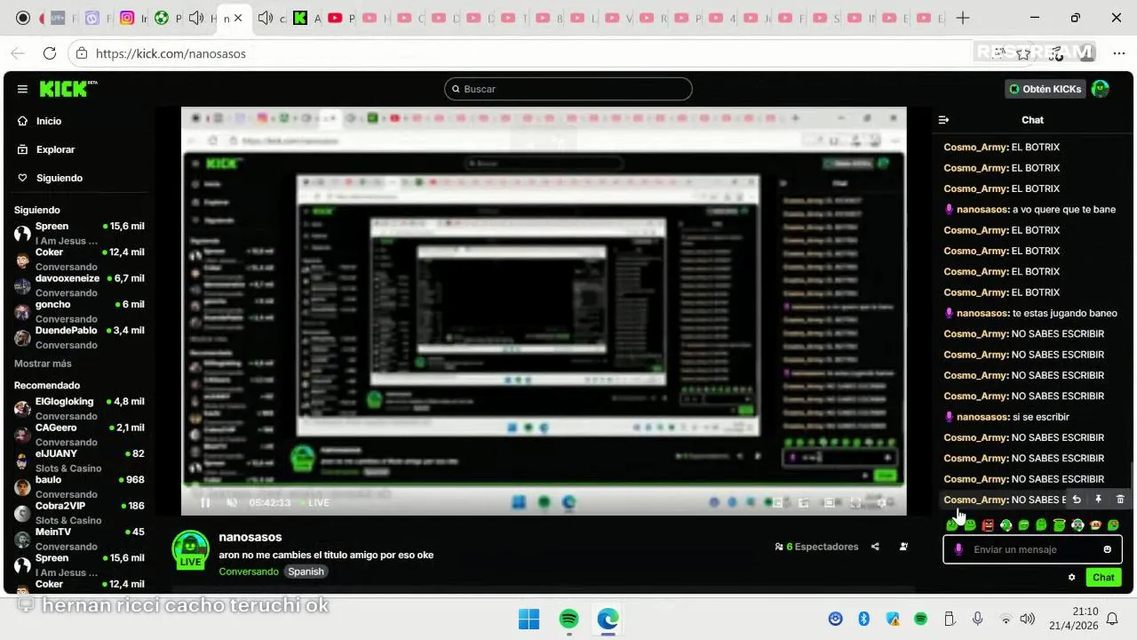Click the Buscar search field
This screenshot has height=640, width=1137.
(x=568, y=89)
